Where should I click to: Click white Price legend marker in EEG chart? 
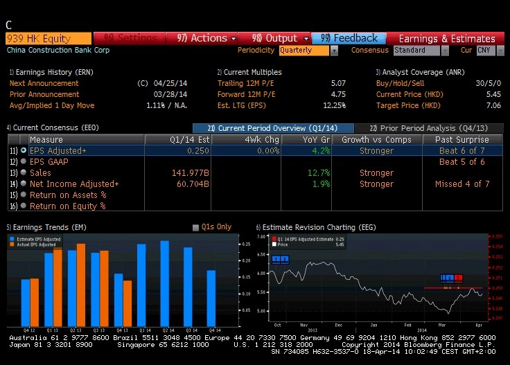pos(274,244)
